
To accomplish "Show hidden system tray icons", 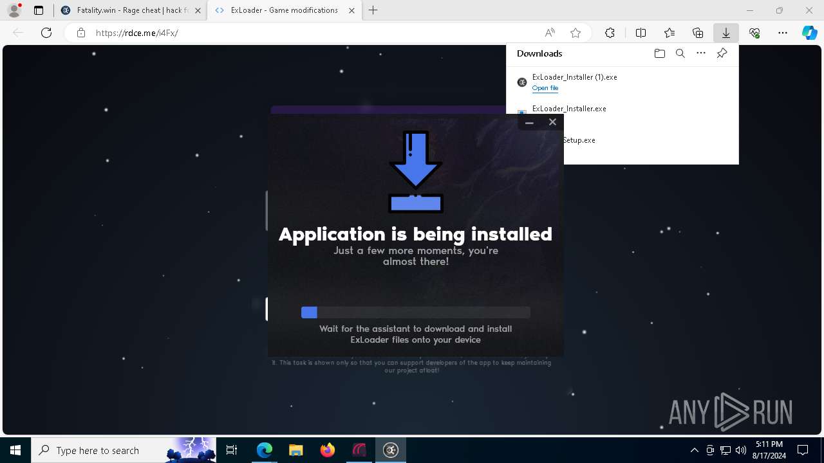I will [x=694, y=450].
